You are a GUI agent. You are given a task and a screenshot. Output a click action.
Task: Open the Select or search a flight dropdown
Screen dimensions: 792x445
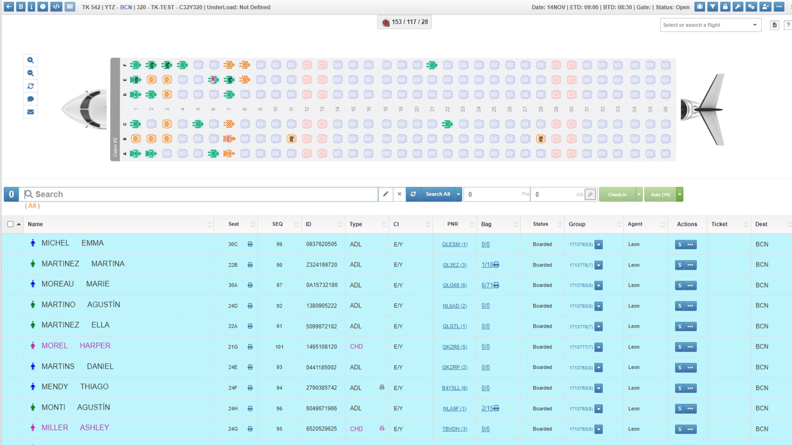pyautogui.click(x=710, y=25)
